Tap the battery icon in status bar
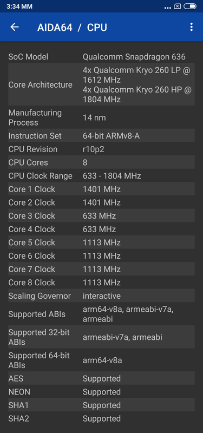This screenshot has width=203, height=433. pos(190,6)
